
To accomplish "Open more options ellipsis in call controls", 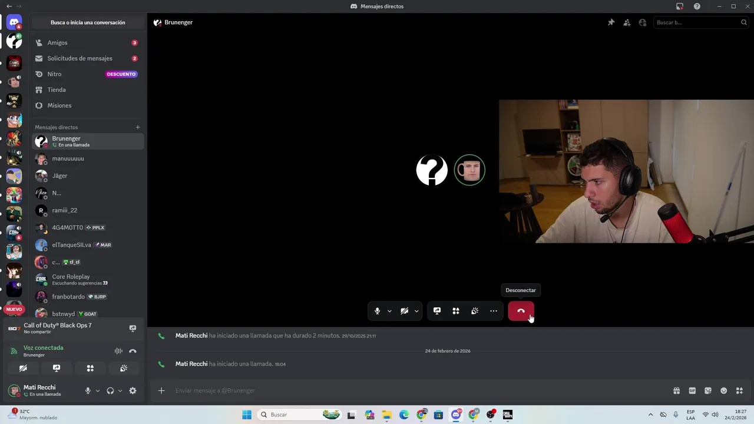I will [494, 311].
